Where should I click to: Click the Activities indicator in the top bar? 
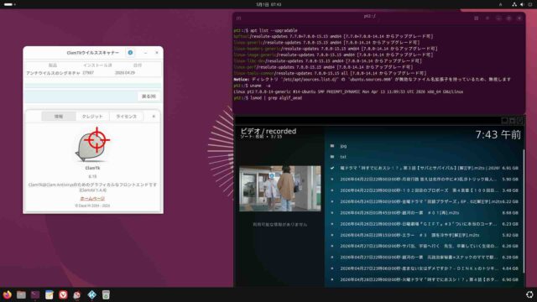pos(9,4)
